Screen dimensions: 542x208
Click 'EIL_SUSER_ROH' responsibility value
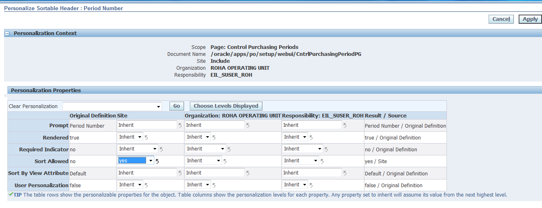coord(231,75)
